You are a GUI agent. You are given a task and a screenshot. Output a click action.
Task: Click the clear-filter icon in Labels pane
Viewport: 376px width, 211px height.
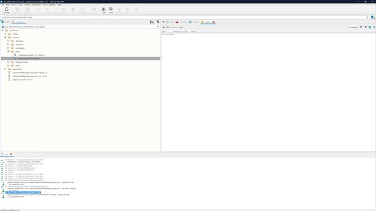coord(365,28)
